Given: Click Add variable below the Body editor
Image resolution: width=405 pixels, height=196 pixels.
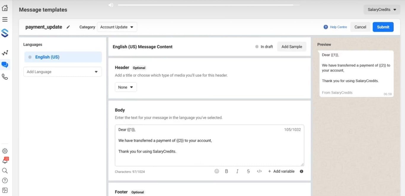Looking at the screenshot, I should pyautogui.click(x=281, y=171).
